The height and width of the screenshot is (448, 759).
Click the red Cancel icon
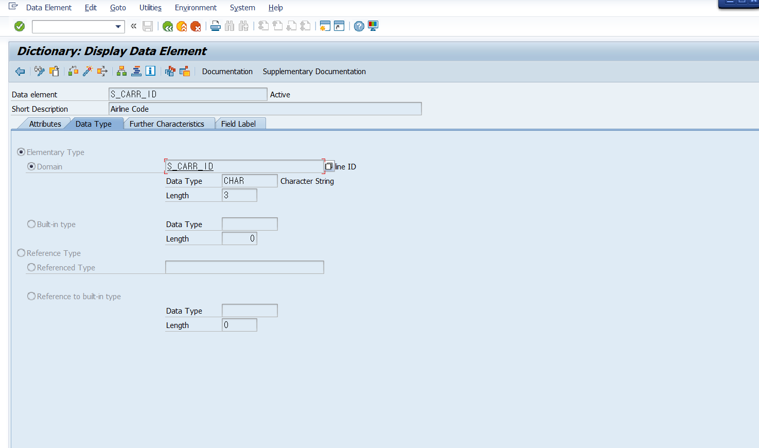click(x=196, y=26)
